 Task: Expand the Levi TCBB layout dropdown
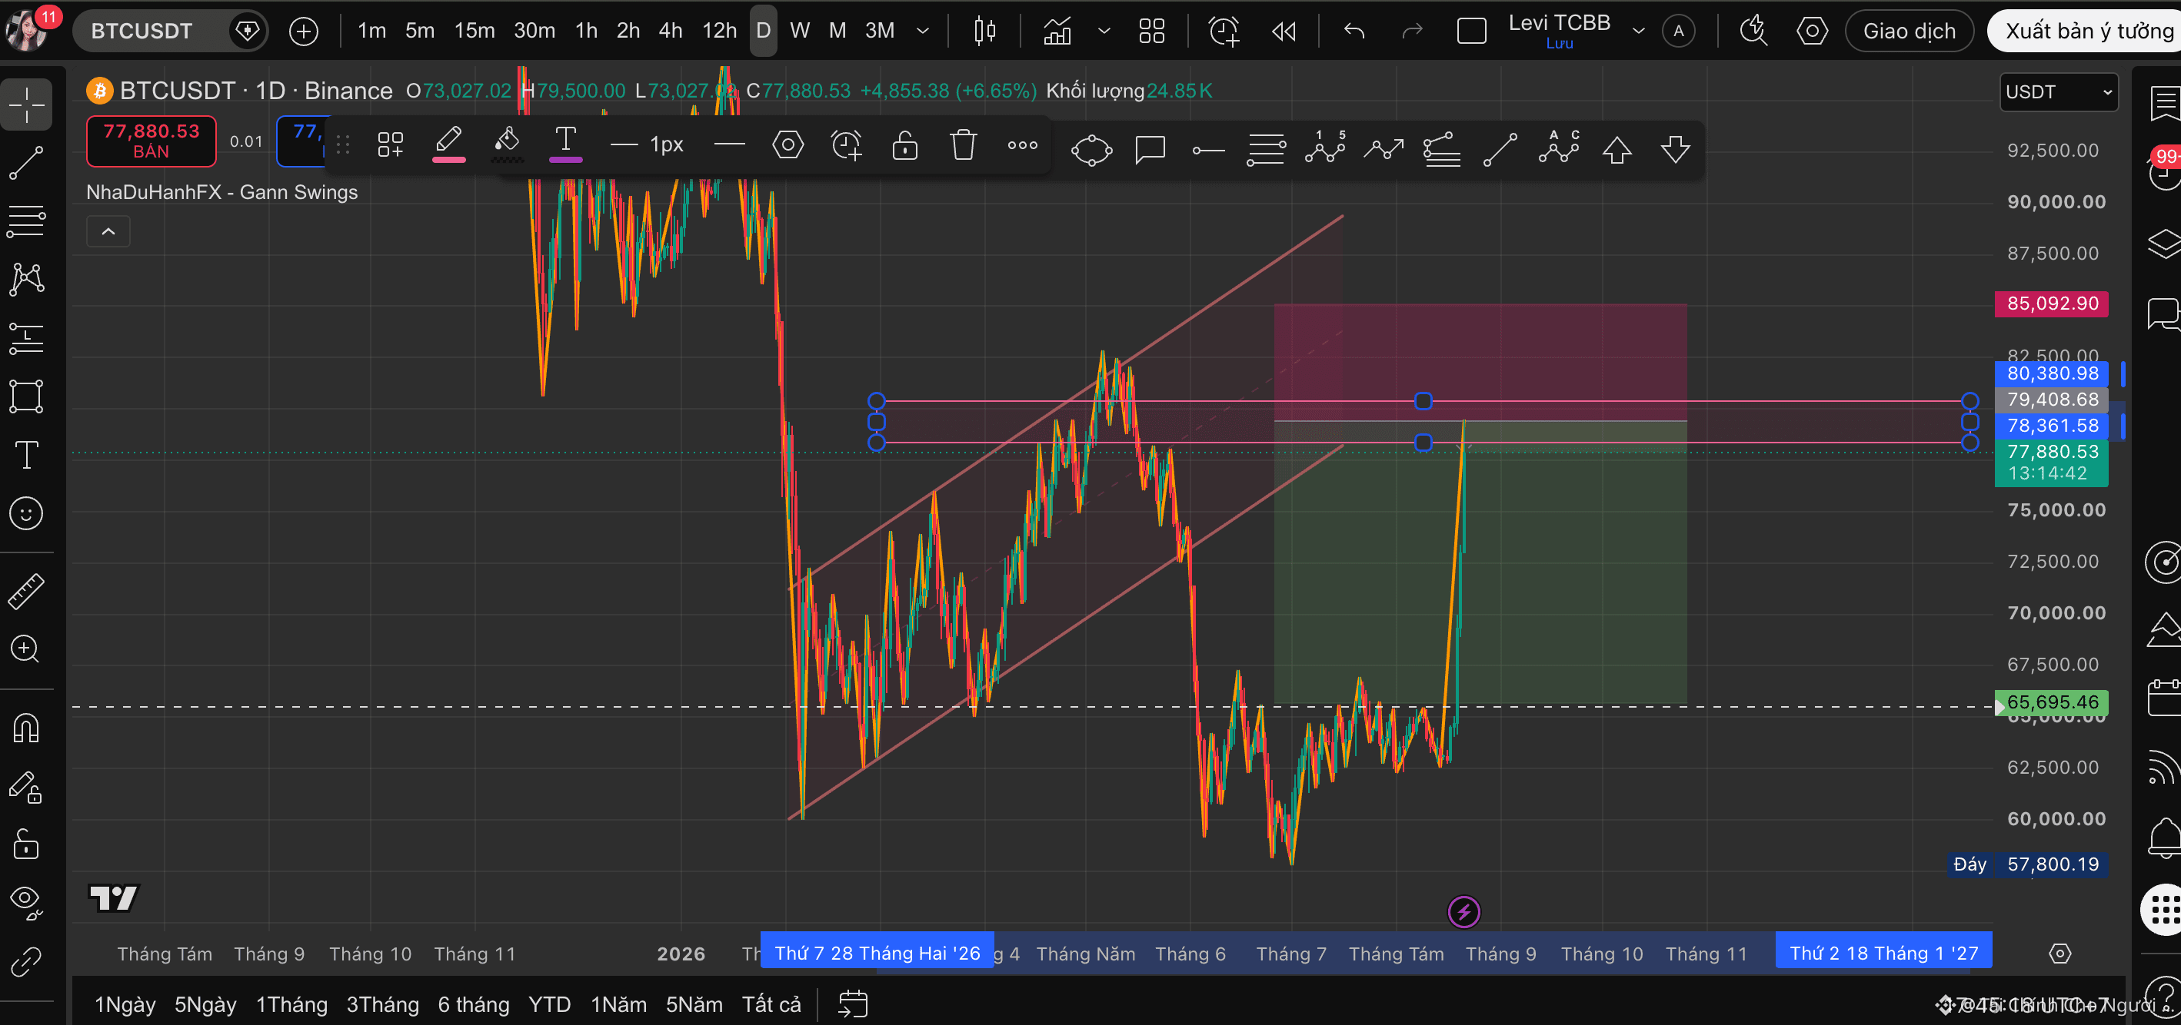pos(1638,32)
